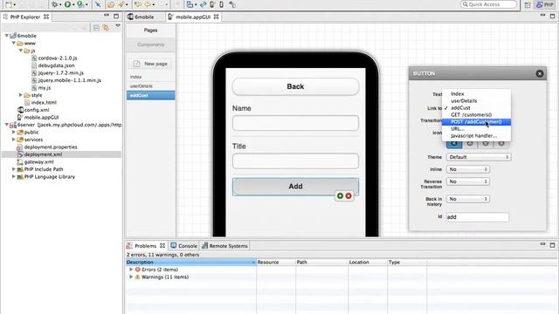The image size is (559, 314).
Task: Click the Title input field on phone
Action: (x=295, y=160)
